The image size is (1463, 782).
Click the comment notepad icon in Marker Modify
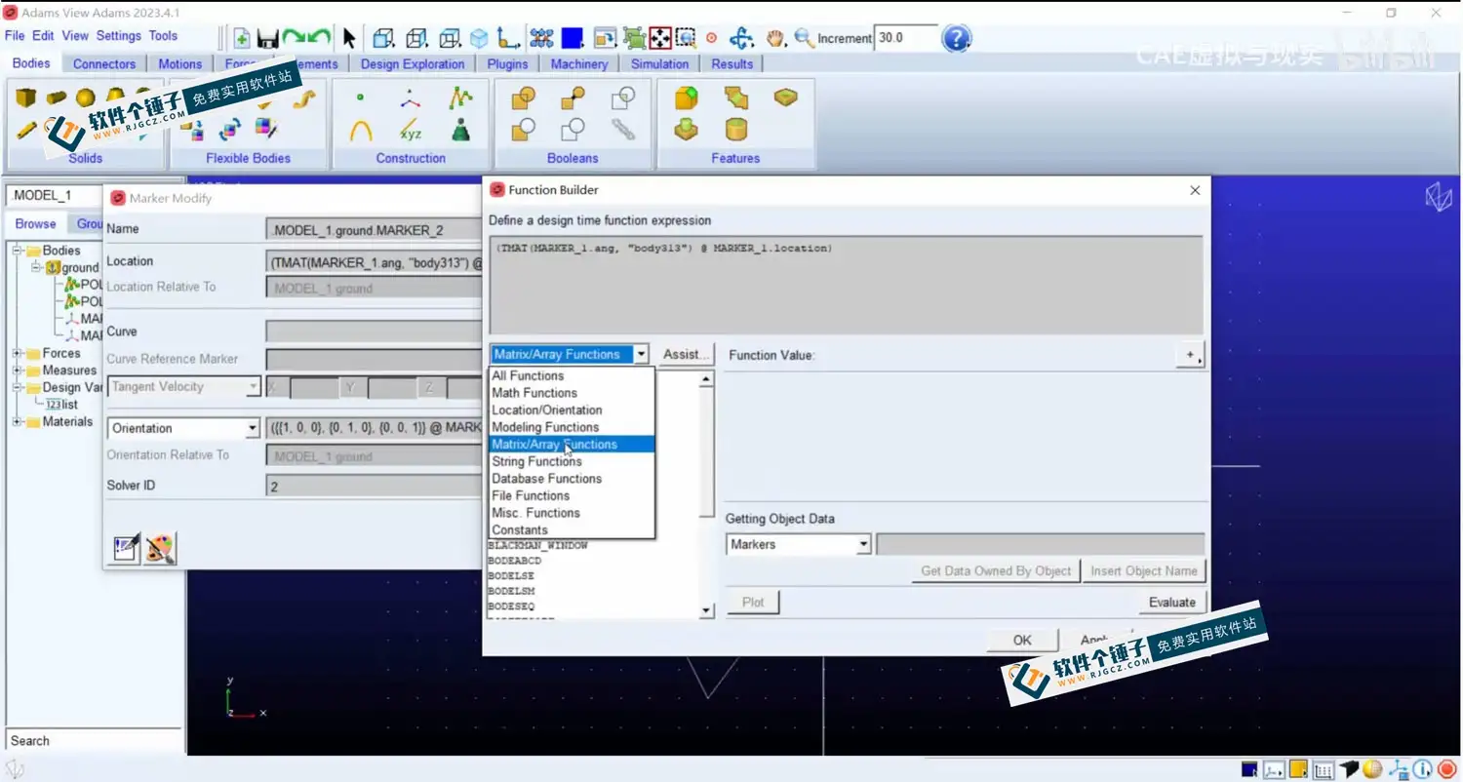125,548
